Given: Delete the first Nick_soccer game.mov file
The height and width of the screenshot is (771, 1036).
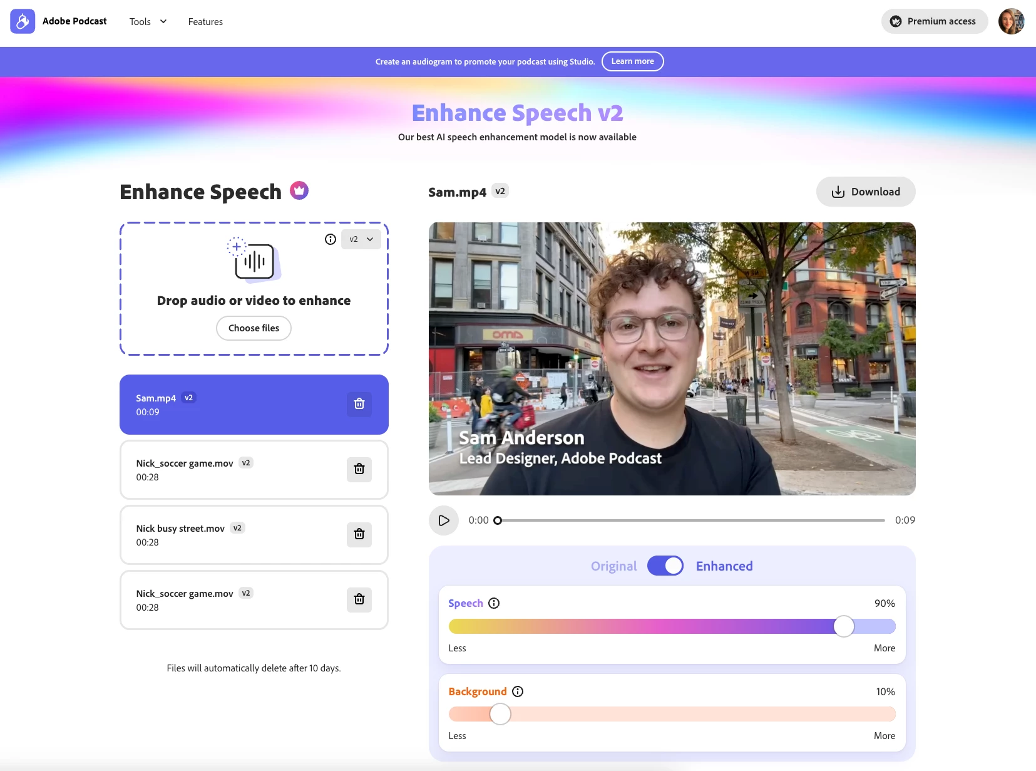Looking at the screenshot, I should point(359,469).
